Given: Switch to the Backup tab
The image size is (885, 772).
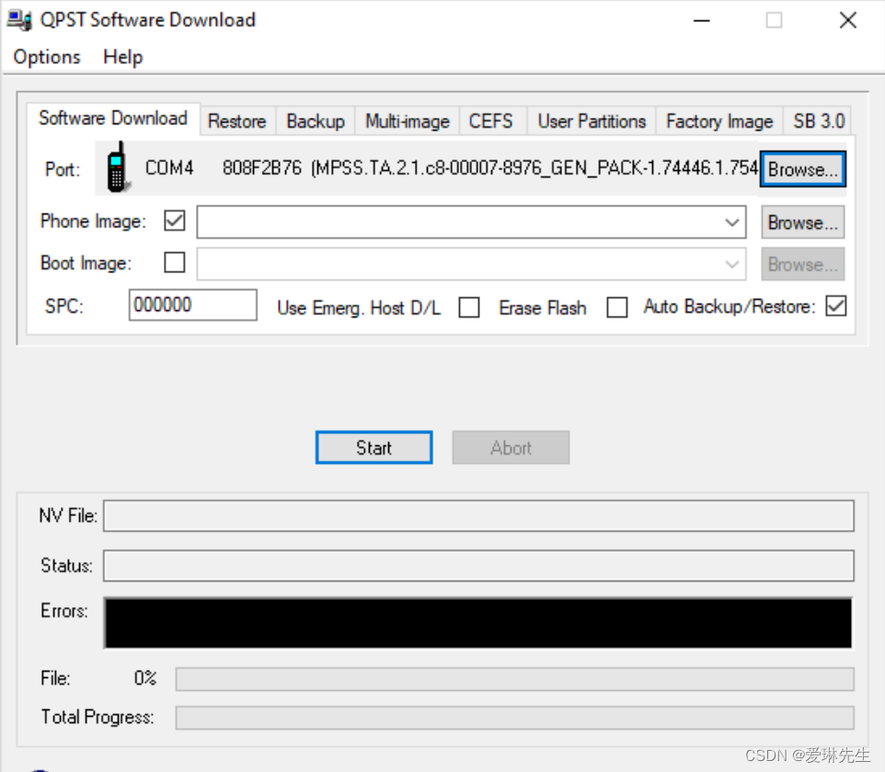Looking at the screenshot, I should point(316,121).
